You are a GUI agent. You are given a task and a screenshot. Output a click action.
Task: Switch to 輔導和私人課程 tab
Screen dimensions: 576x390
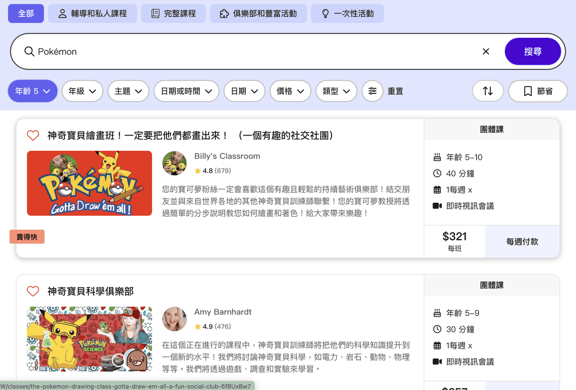tap(92, 13)
